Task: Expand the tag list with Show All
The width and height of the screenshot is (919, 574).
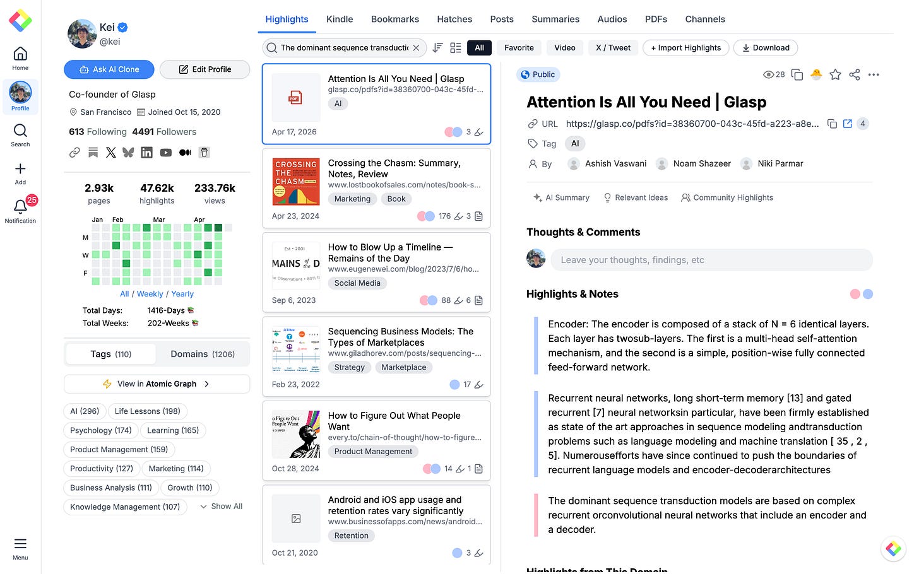Action: tap(222, 507)
